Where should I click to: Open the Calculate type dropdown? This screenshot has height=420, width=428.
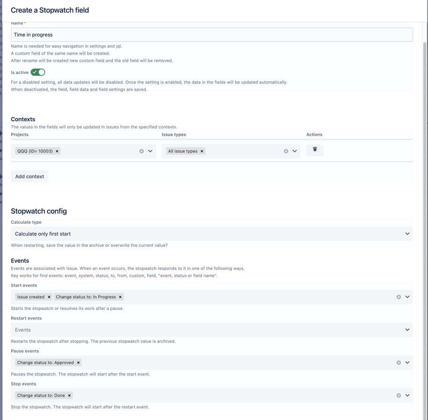click(x=212, y=234)
